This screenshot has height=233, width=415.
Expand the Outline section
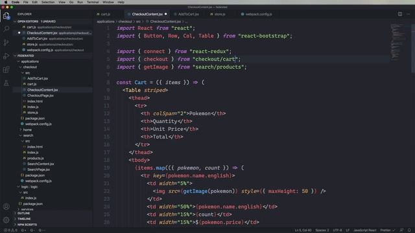[x=53, y=213]
